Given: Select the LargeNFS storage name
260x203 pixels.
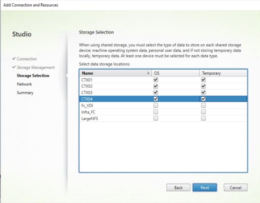Looking at the screenshot, I should point(89,118).
